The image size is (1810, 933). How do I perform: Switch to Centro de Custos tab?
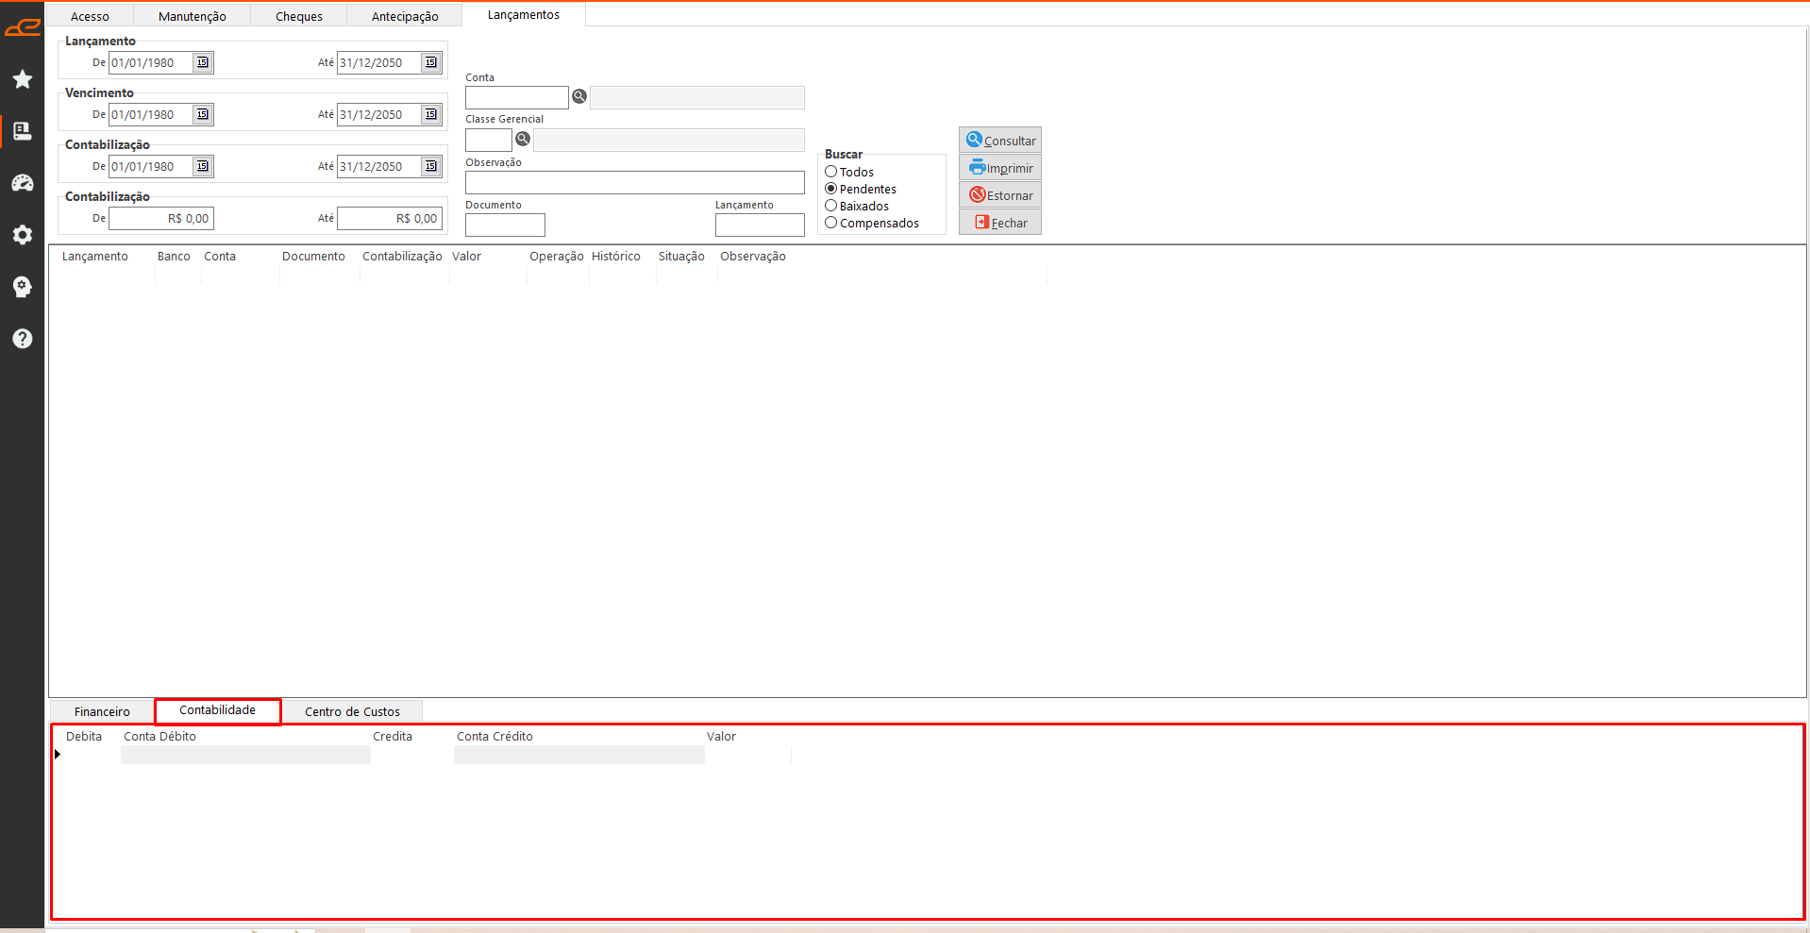click(x=352, y=711)
